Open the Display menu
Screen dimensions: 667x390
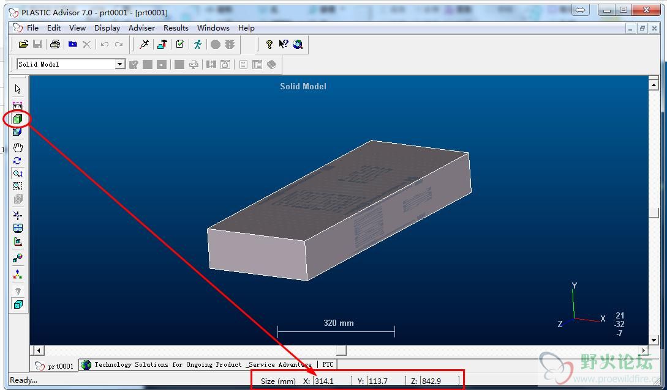[x=107, y=28]
